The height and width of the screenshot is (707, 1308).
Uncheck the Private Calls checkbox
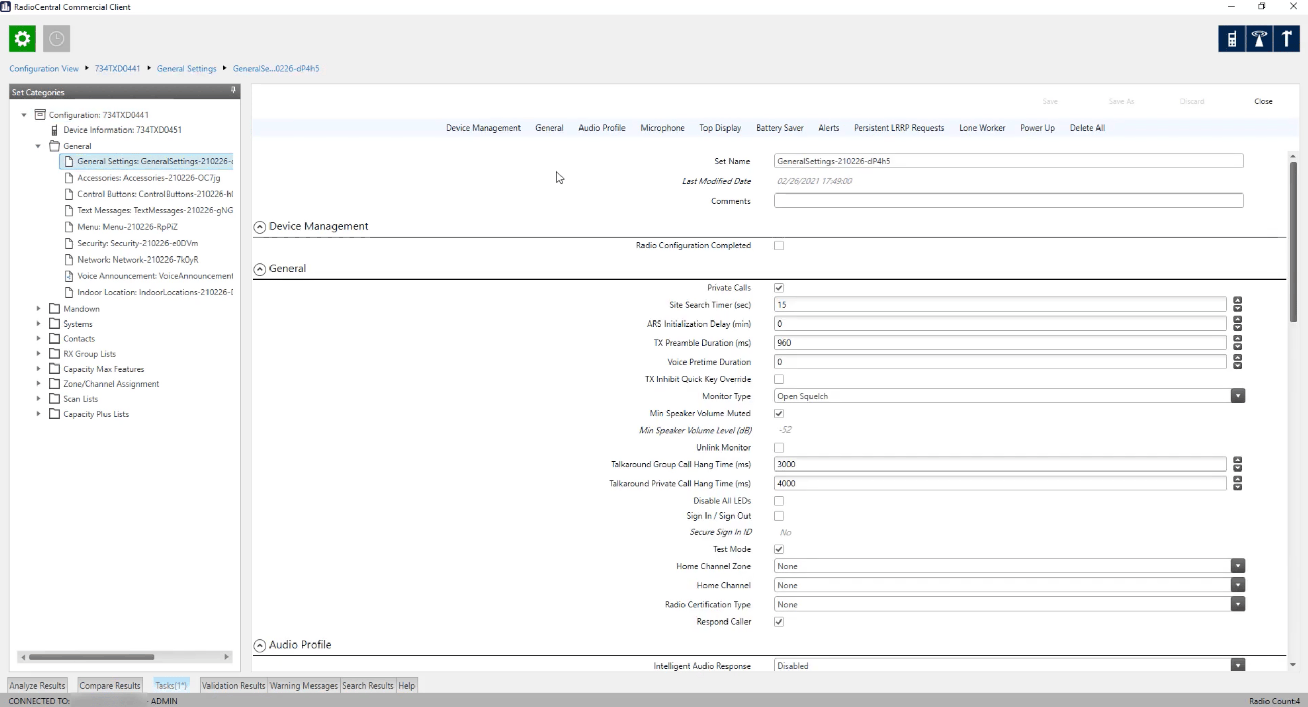tap(779, 288)
